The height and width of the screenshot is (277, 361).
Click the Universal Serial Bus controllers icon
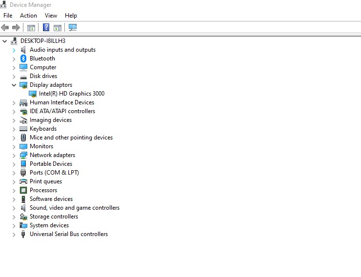(23, 234)
